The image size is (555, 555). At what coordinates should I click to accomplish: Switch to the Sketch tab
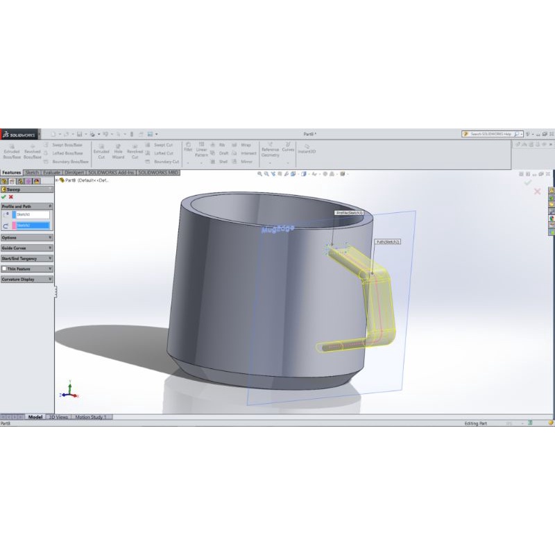(x=32, y=172)
